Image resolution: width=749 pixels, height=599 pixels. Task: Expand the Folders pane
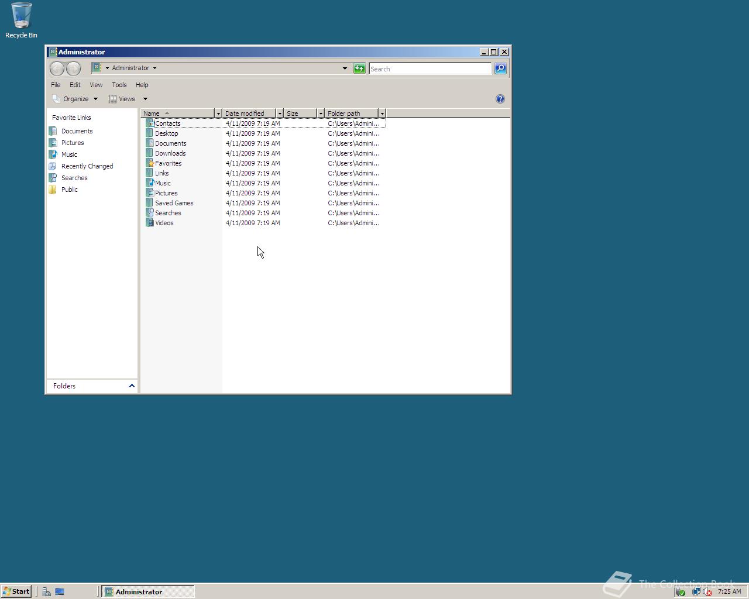[132, 386]
